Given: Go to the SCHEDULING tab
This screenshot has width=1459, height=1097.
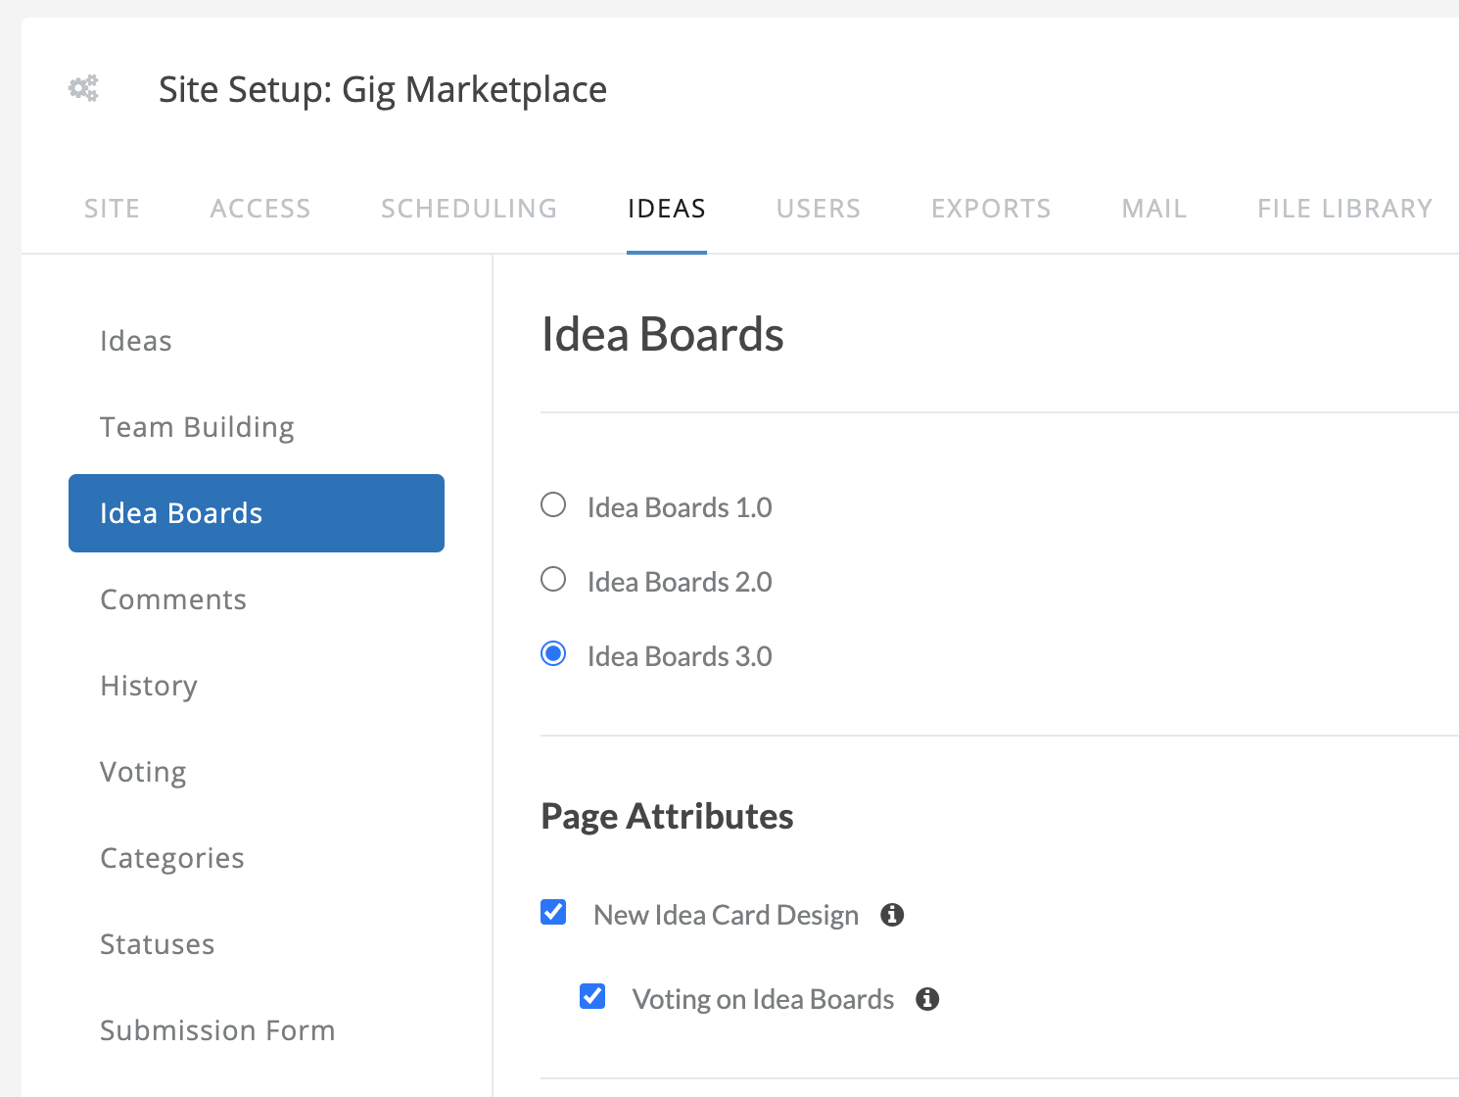Looking at the screenshot, I should click(469, 209).
